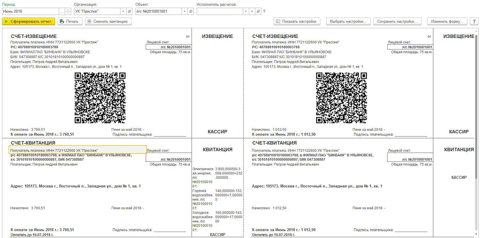Select the meter reading 140,000000-133,000000=7,000000

coord(229,195)
